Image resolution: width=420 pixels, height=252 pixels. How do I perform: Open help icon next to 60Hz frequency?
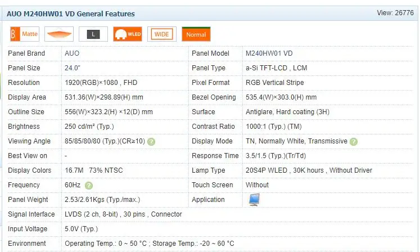pos(89,186)
